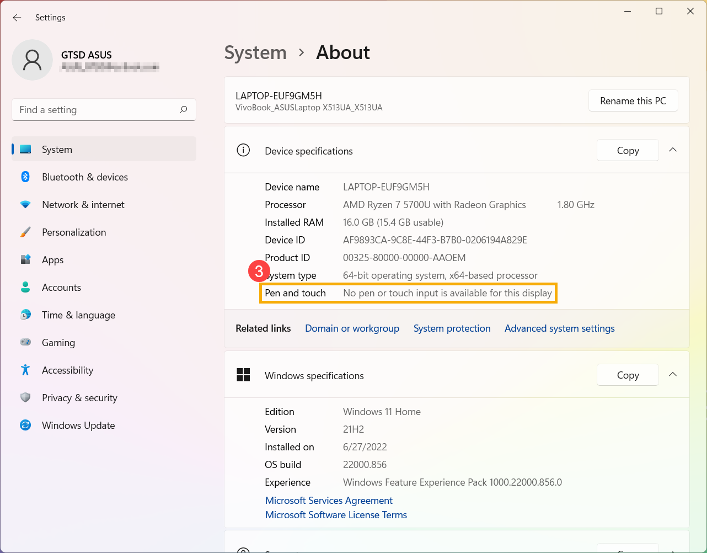Image resolution: width=707 pixels, height=553 pixels.
Task: Open System protection link
Action: click(x=452, y=328)
